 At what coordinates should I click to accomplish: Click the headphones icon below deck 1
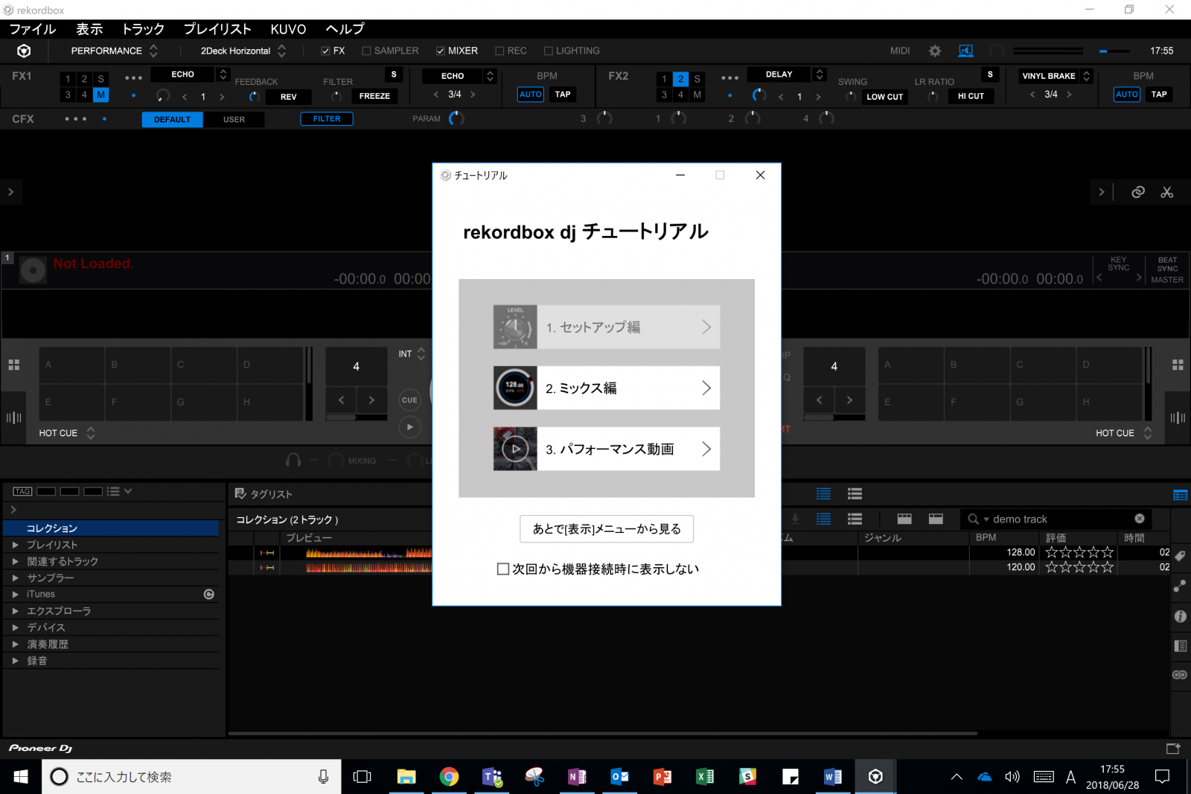tap(293, 461)
